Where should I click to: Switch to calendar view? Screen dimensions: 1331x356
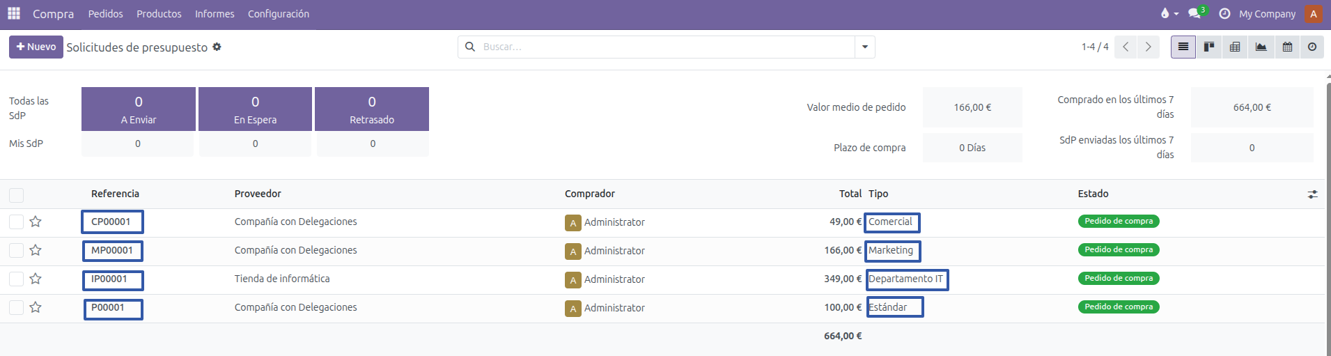click(1287, 47)
